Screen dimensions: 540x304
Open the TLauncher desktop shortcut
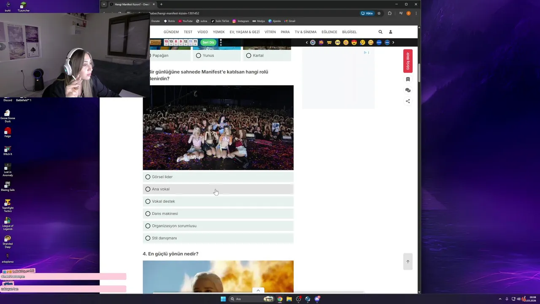coord(23,7)
